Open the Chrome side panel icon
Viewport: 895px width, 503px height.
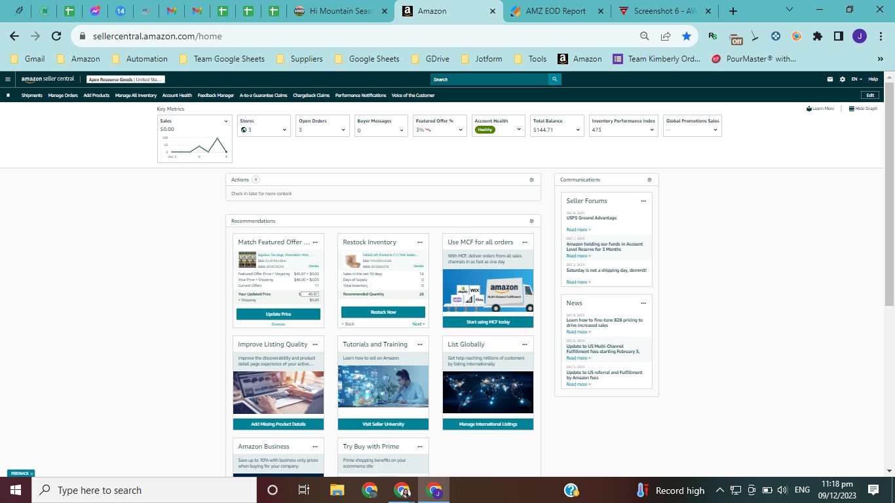point(838,37)
